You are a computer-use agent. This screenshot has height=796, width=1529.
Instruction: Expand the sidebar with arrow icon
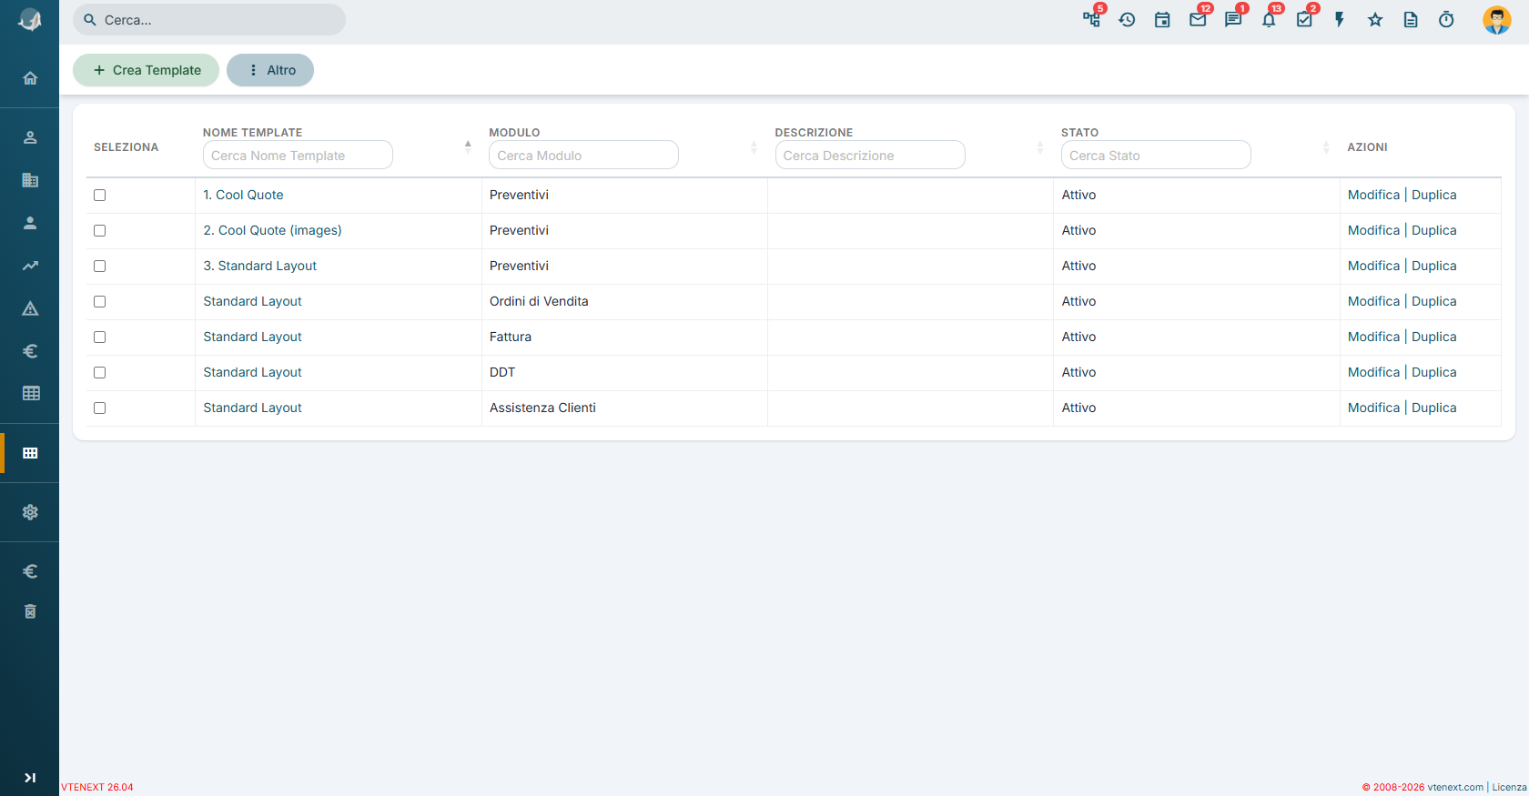click(x=30, y=778)
